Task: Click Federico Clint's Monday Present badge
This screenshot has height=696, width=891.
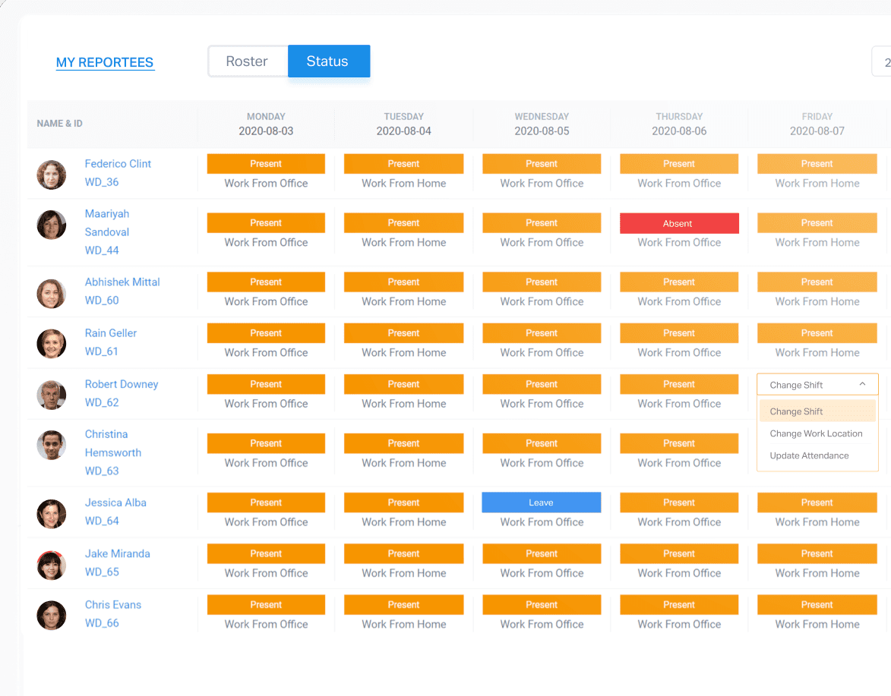Action: click(266, 163)
